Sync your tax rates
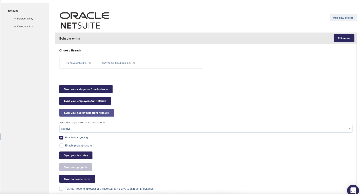360x194 pixels. 76,155
